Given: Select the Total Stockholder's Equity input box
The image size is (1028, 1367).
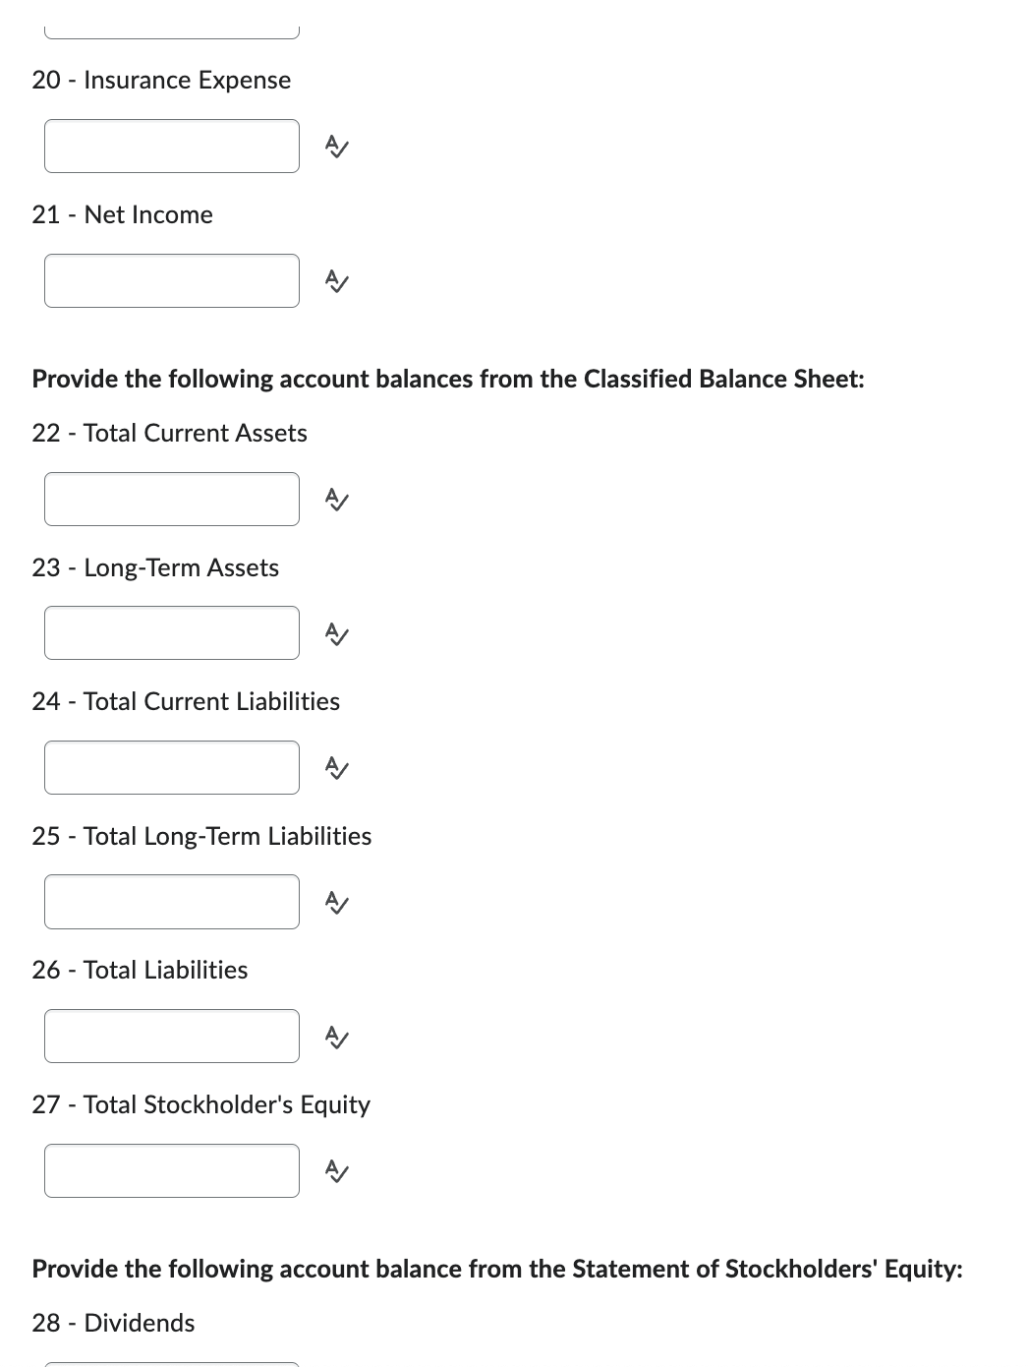Looking at the screenshot, I should (171, 1170).
